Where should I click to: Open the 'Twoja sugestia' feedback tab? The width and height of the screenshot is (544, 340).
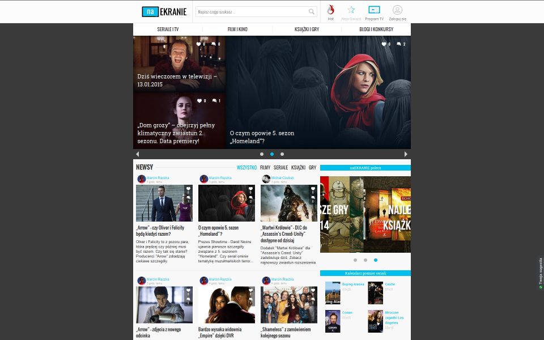(x=541, y=273)
